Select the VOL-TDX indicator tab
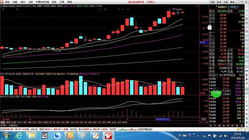 (x=75, y=122)
